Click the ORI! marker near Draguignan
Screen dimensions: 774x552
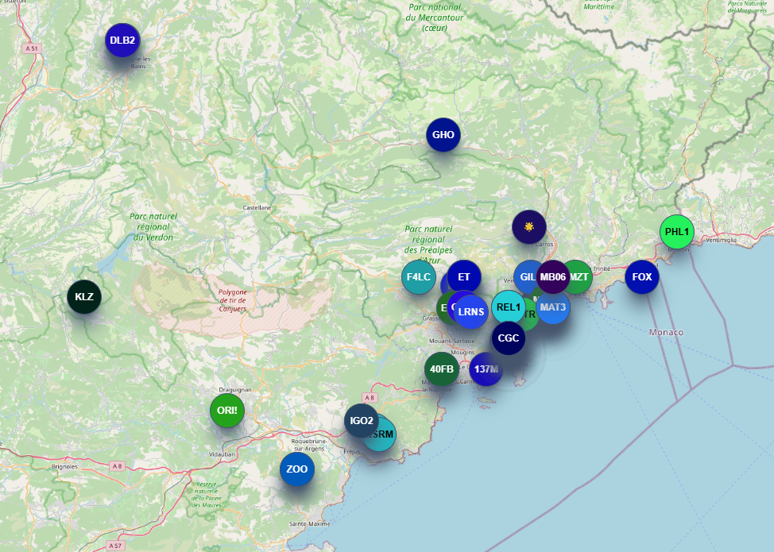point(227,411)
